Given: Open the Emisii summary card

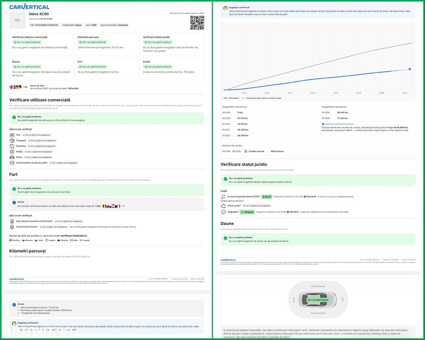Looking at the screenshot, I should [172, 68].
